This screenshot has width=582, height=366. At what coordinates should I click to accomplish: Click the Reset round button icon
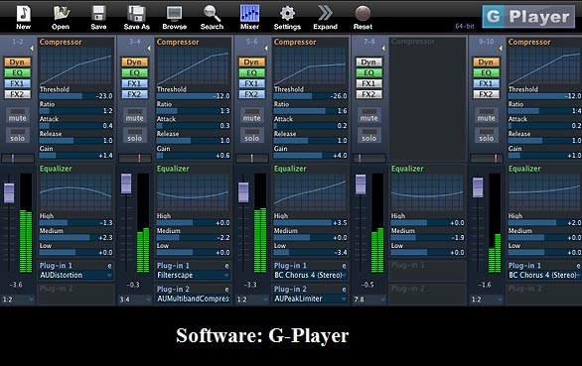(363, 14)
